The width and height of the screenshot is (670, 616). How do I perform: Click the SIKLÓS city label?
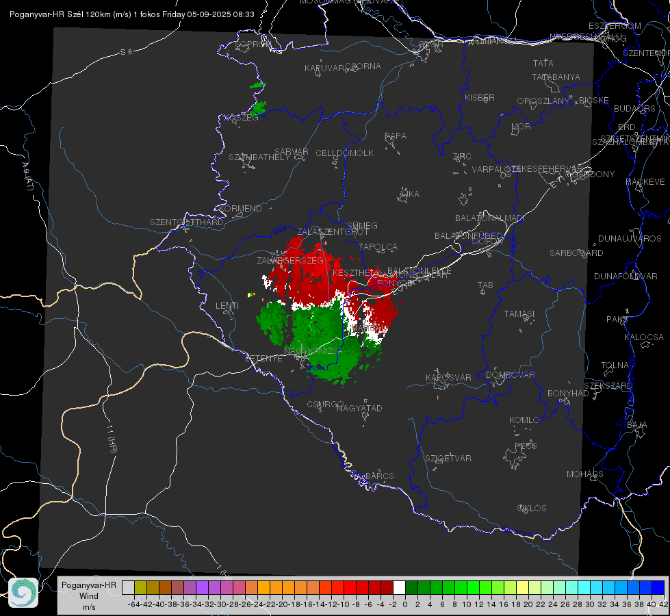click(x=532, y=508)
